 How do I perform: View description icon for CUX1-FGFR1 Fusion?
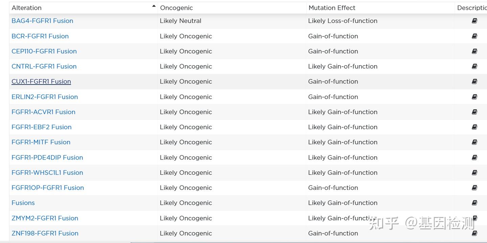pos(474,81)
